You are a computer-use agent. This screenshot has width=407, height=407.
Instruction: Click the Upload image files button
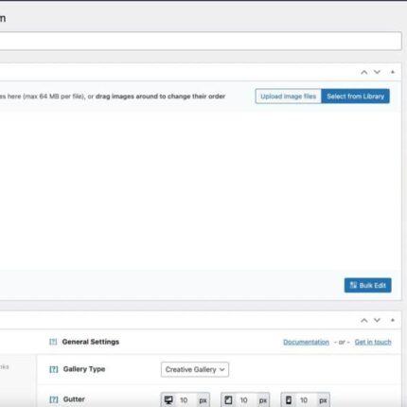pyautogui.click(x=288, y=97)
